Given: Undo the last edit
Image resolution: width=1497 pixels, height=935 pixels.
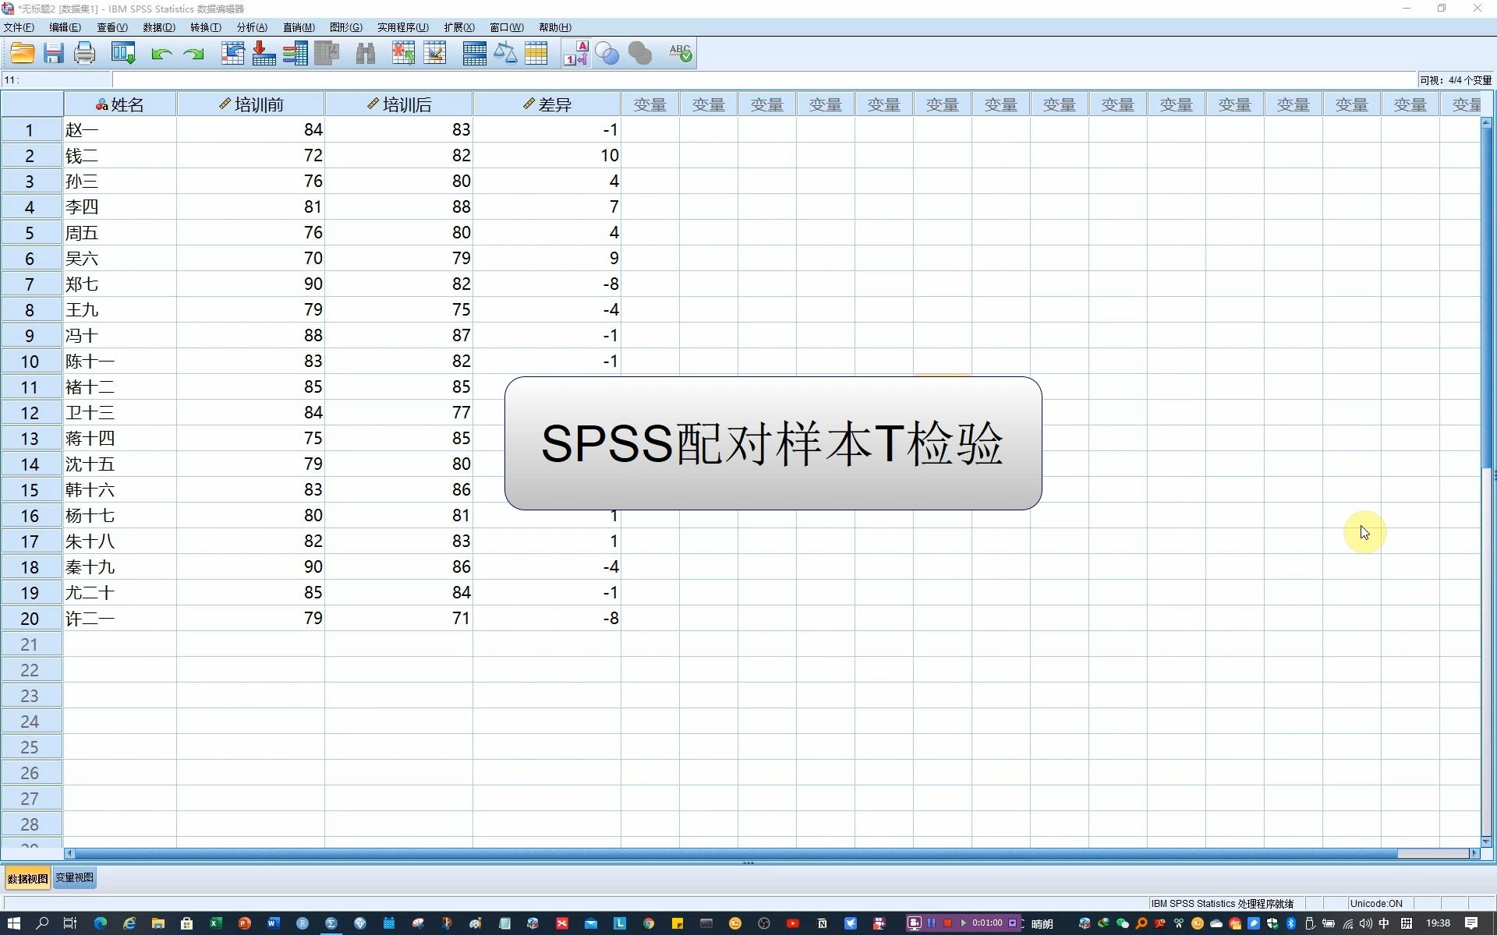Looking at the screenshot, I should pyautogui.click(x=161, y=53).
